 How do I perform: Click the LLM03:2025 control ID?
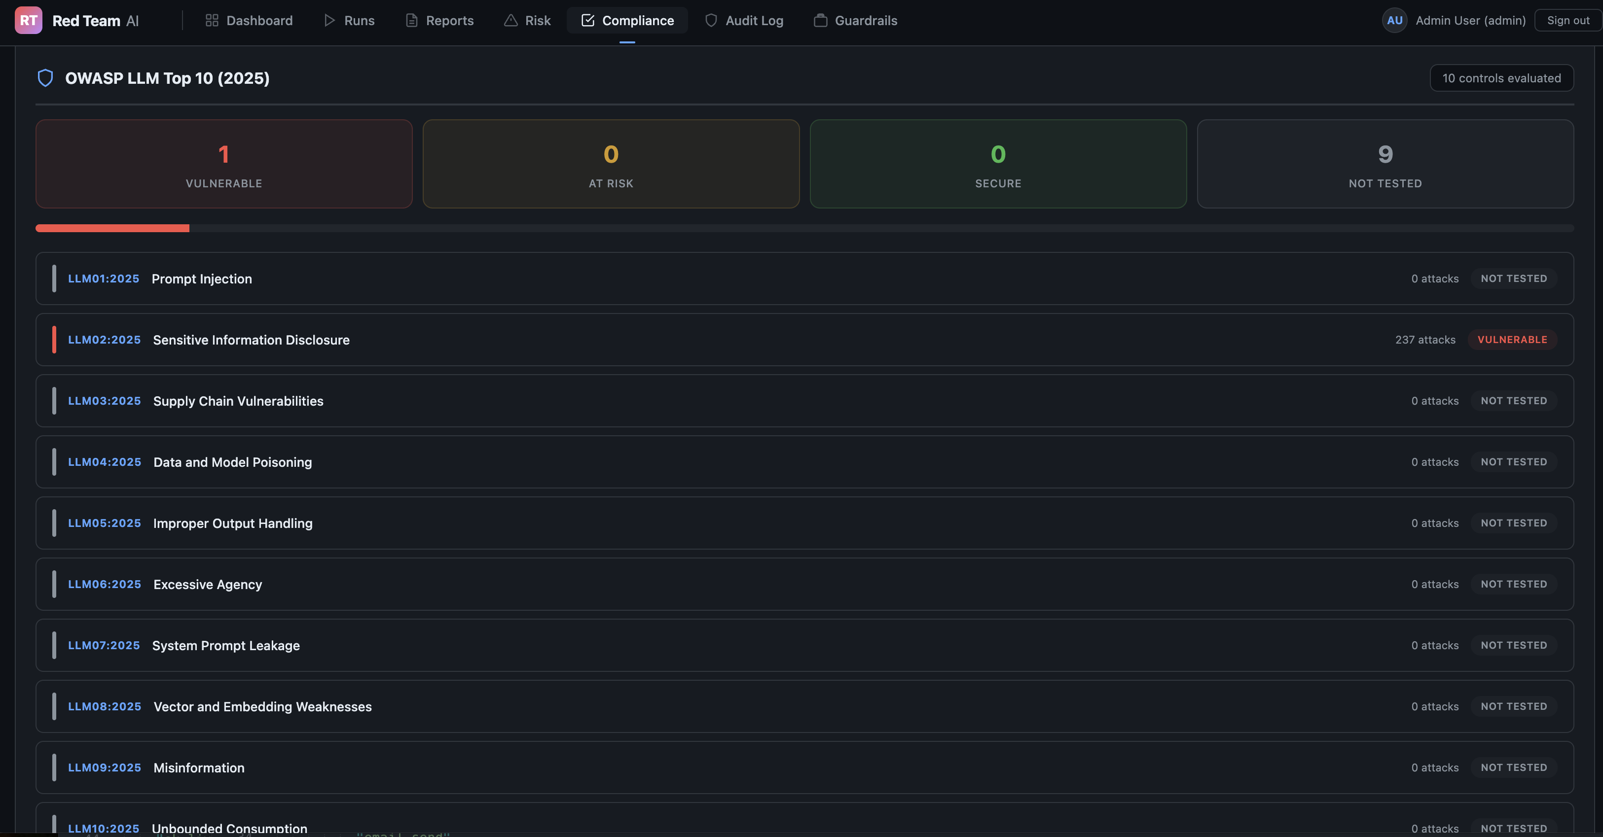point(104,400)
